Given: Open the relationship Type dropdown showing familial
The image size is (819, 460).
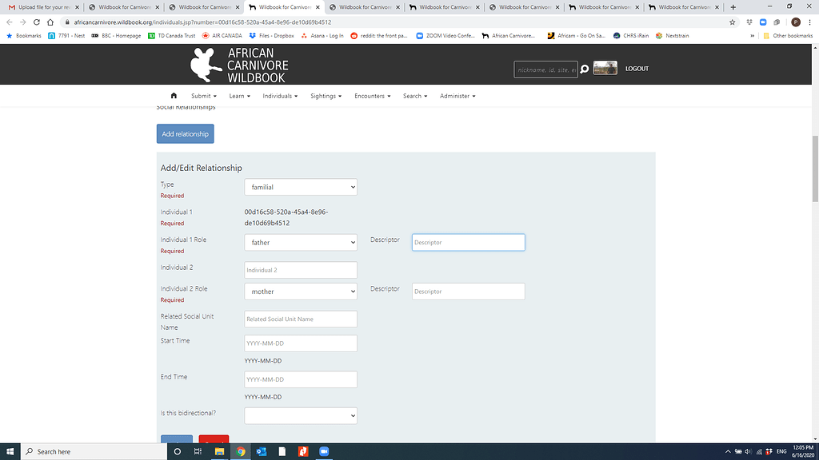Looking at the screenshot, I should (x=300, y=187).
